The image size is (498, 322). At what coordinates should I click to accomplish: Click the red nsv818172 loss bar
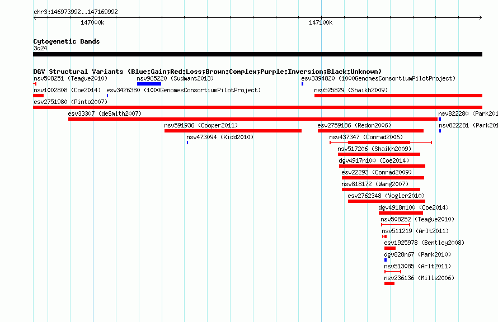pyautogui.click(x=381, y=190)
